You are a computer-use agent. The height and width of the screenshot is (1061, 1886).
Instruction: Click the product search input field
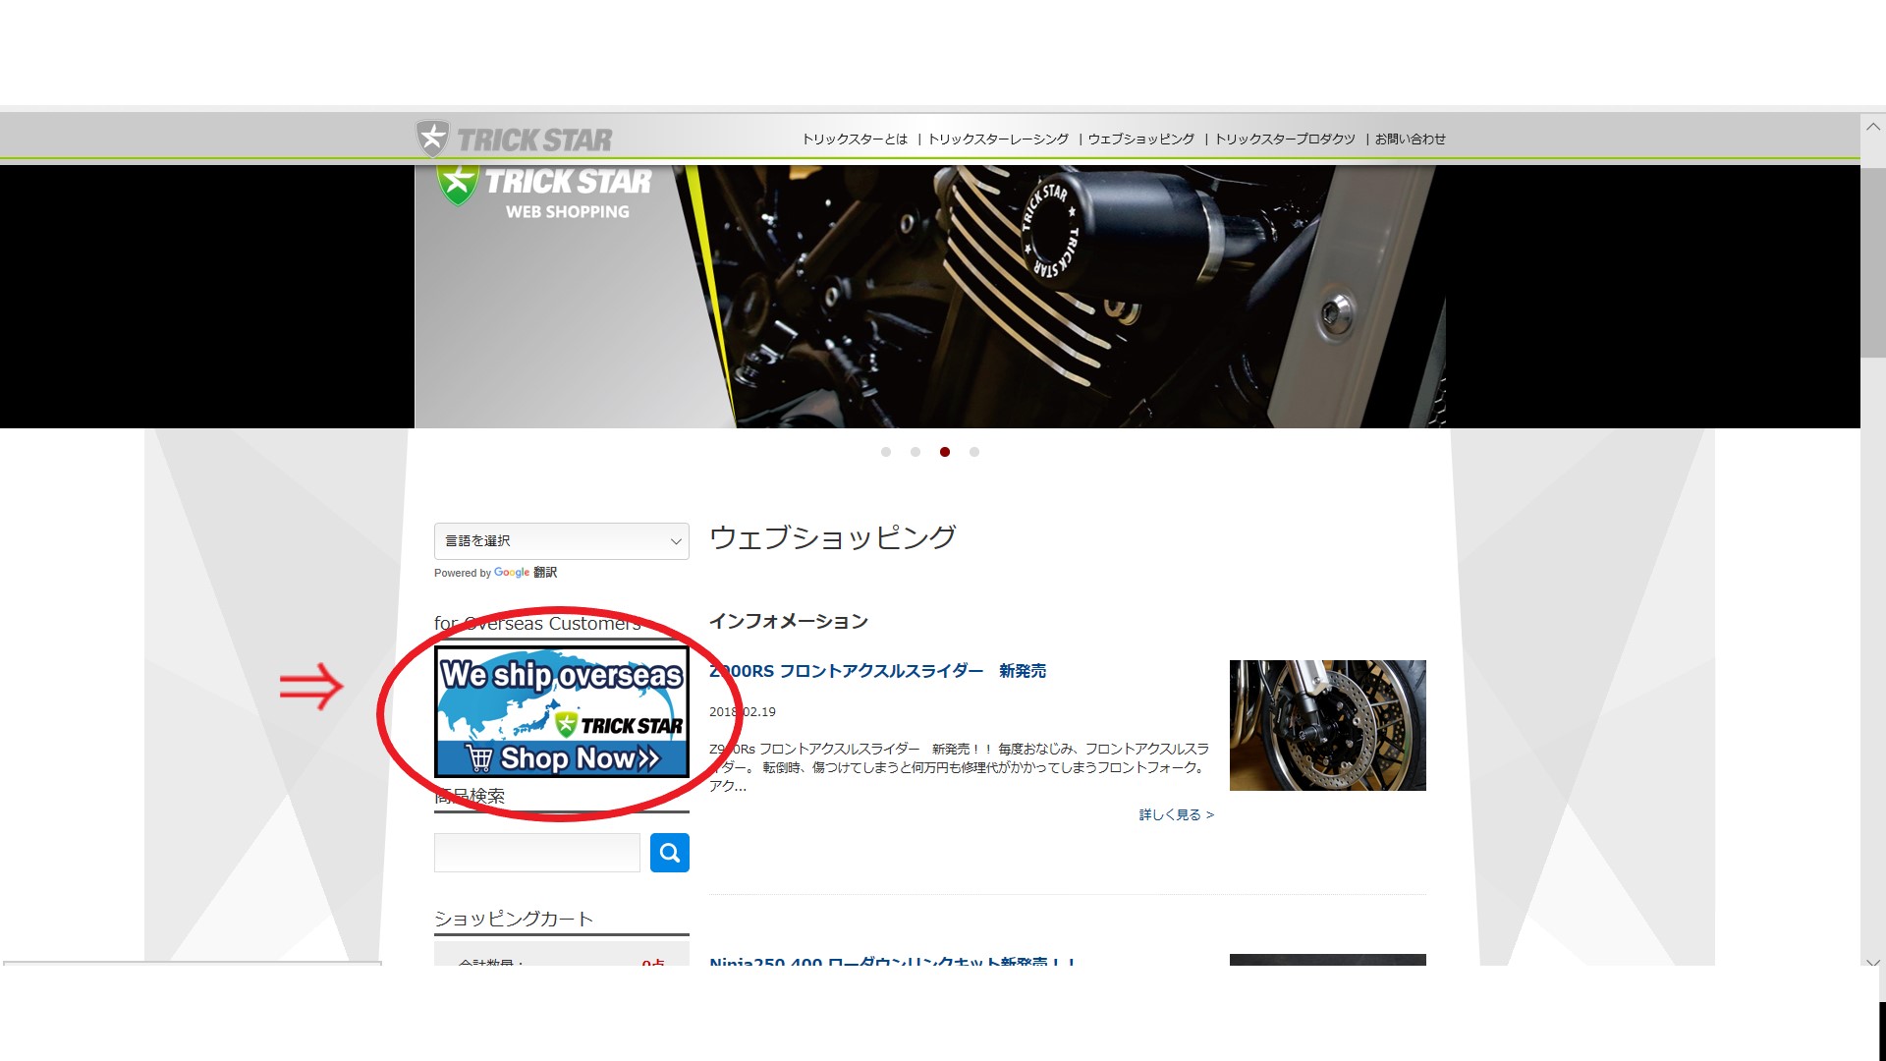point(537,853)
